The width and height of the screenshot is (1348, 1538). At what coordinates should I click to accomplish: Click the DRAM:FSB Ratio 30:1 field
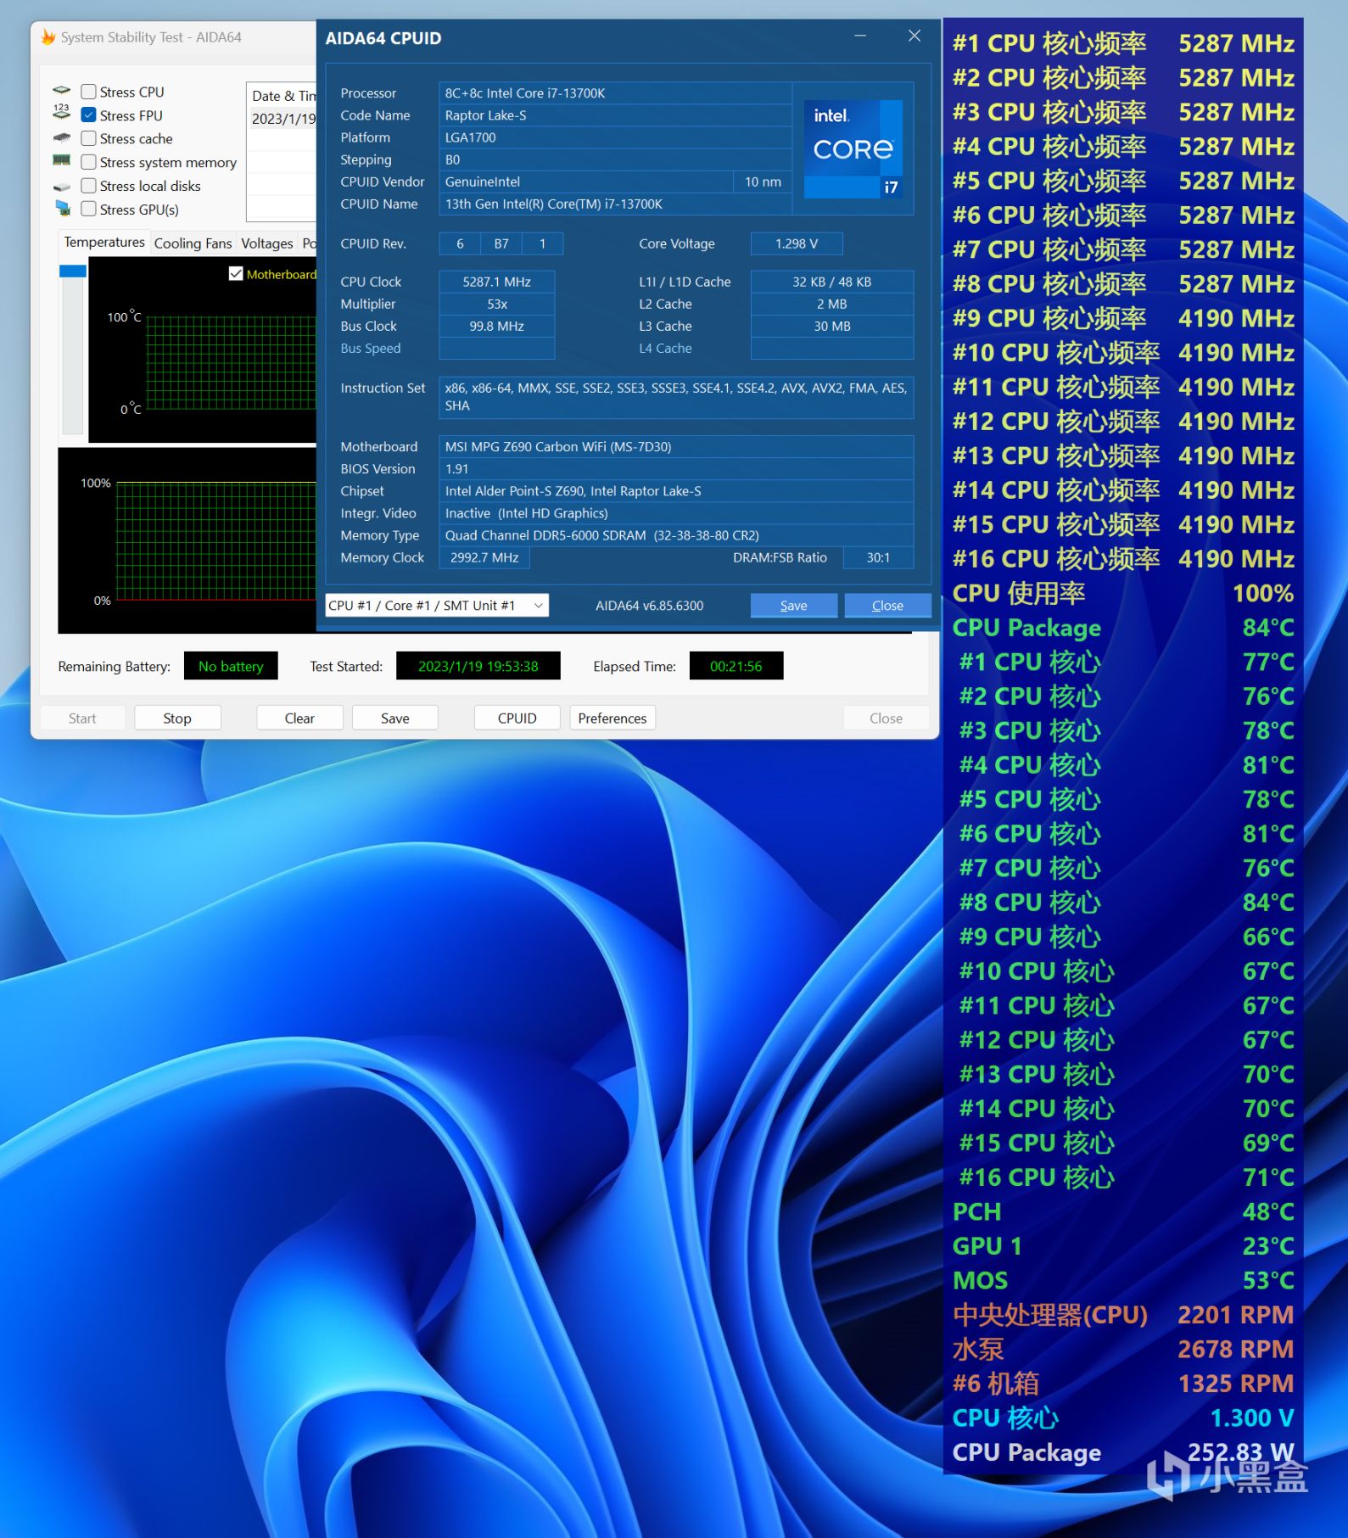click(879, 557)
